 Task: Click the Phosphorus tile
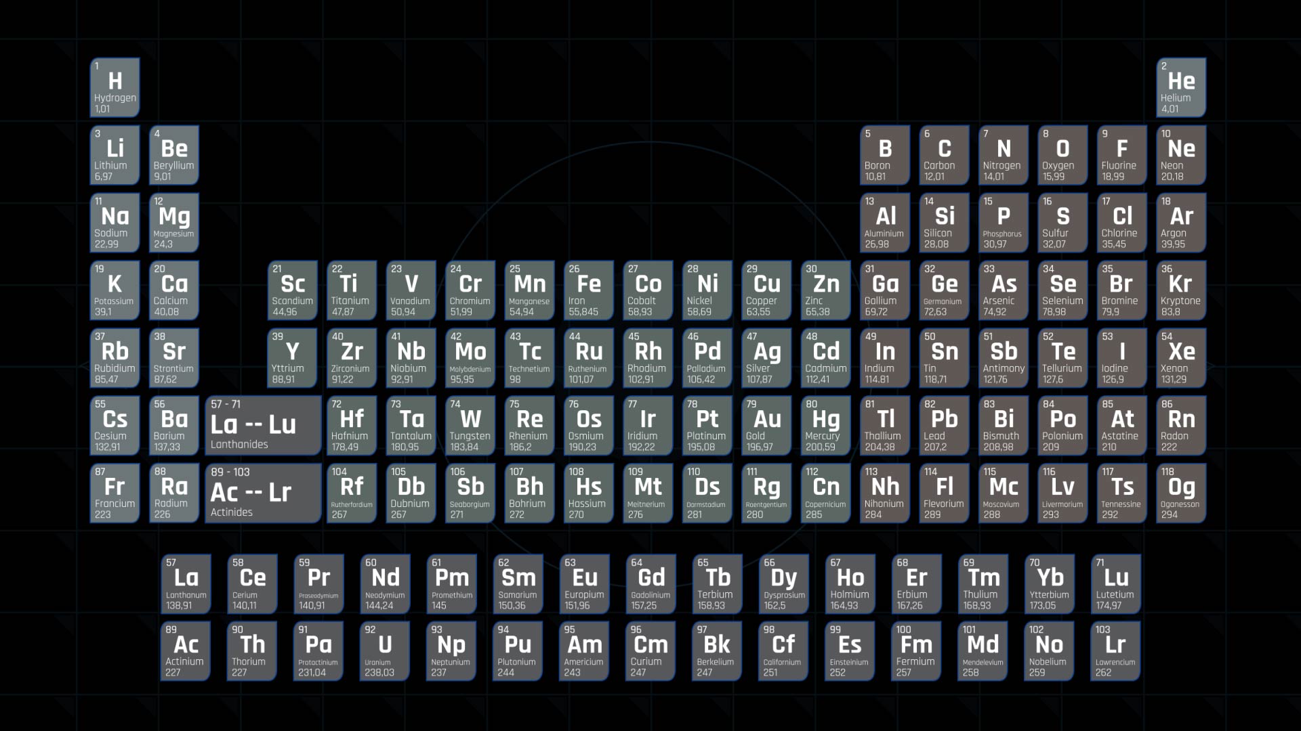1004,223
